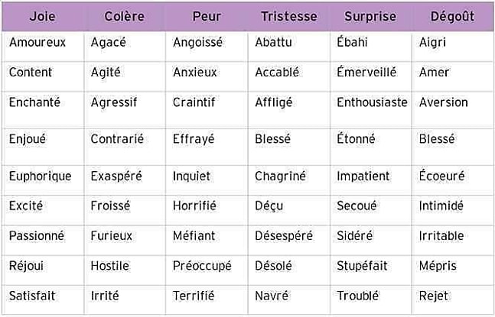Click the word Préoccupé
Screen dimensions: 495x317
[x=202, y=267]
